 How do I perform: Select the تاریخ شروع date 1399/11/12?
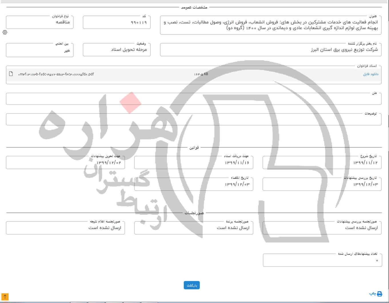(x=322, y=162)
